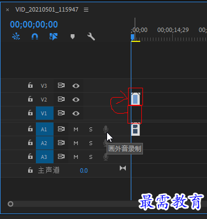Mute the A2 track with M
The width and height of the screenshot is (207, 219).
pyautogui.click(x=76, y=143)
